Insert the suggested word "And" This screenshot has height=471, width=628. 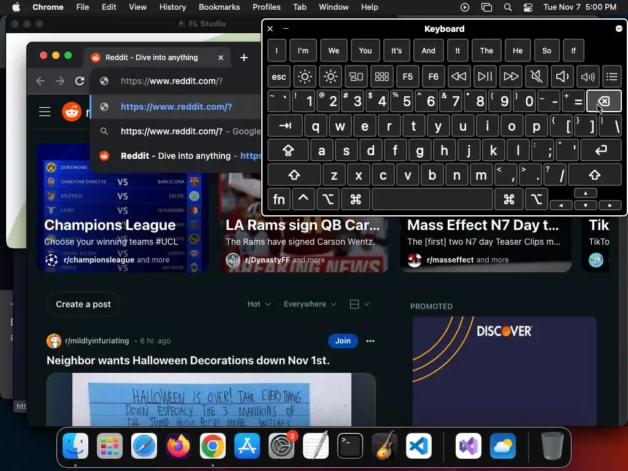[x=428, y=50]
